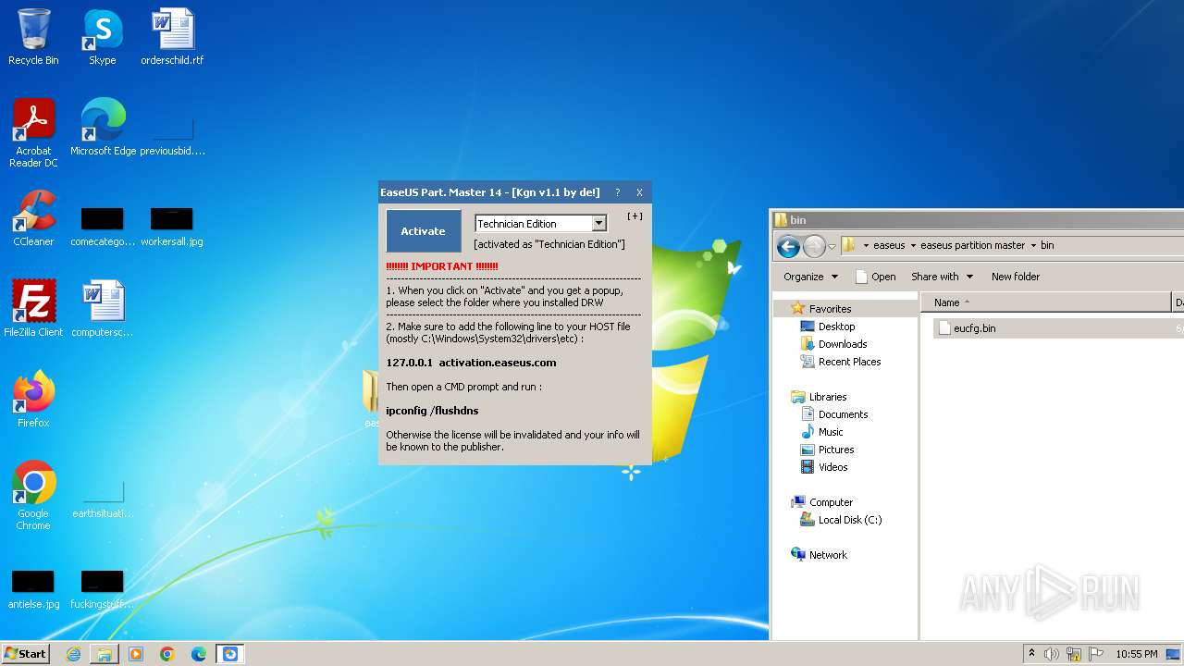Click easeus partition master breadcrumb segment

point(972,245)
